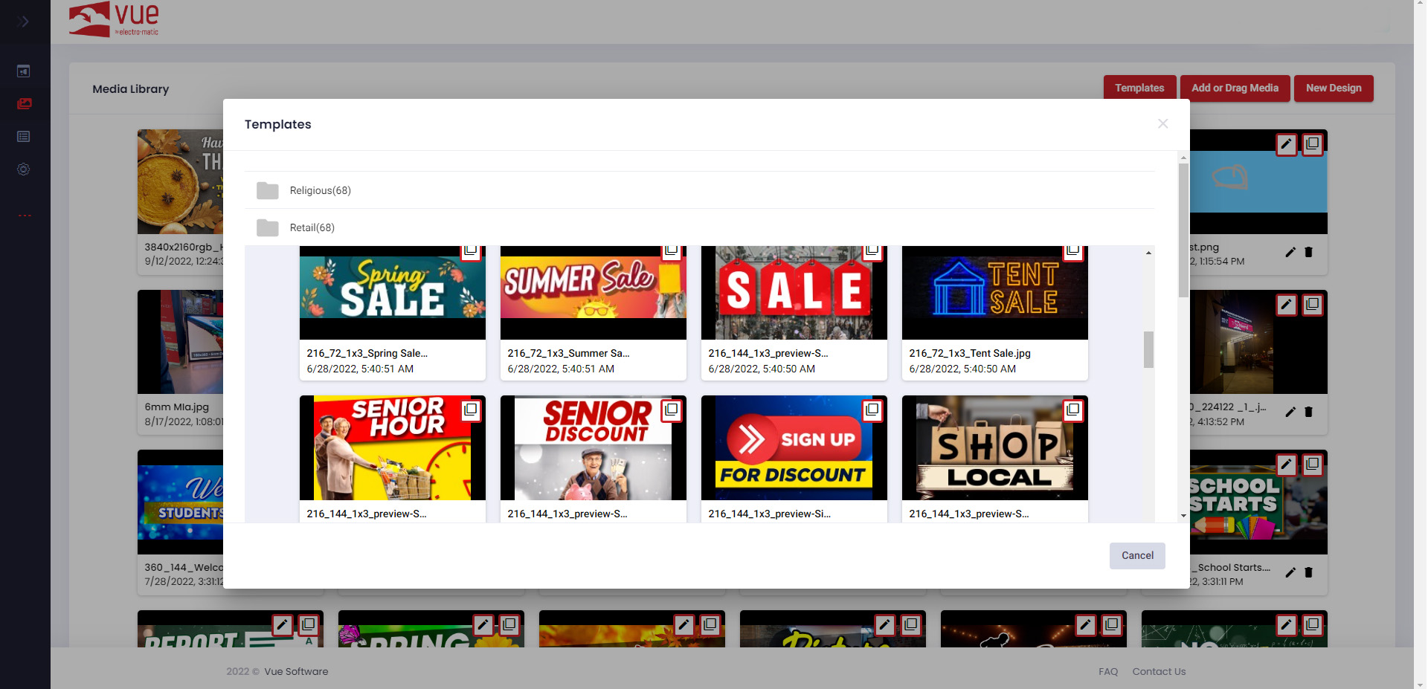Copy the Shop Local template
This screenshot has width=1428, height=689.
[x=1073, y=410]
